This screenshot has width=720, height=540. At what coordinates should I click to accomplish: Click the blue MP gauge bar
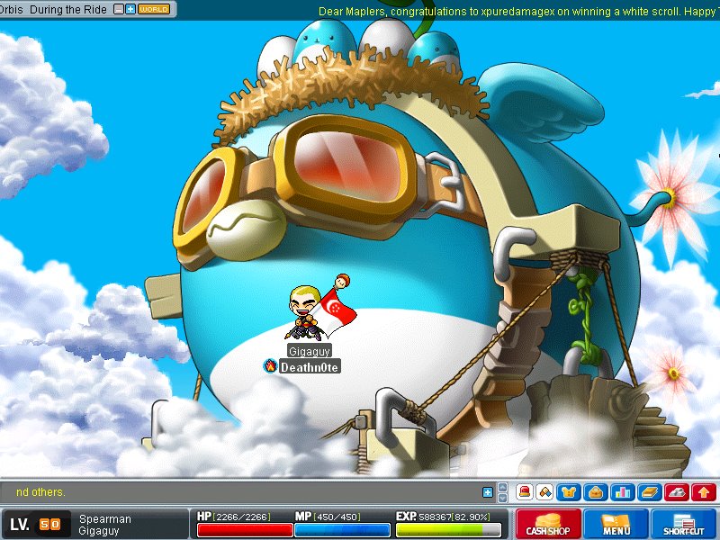tap(343, 530)
